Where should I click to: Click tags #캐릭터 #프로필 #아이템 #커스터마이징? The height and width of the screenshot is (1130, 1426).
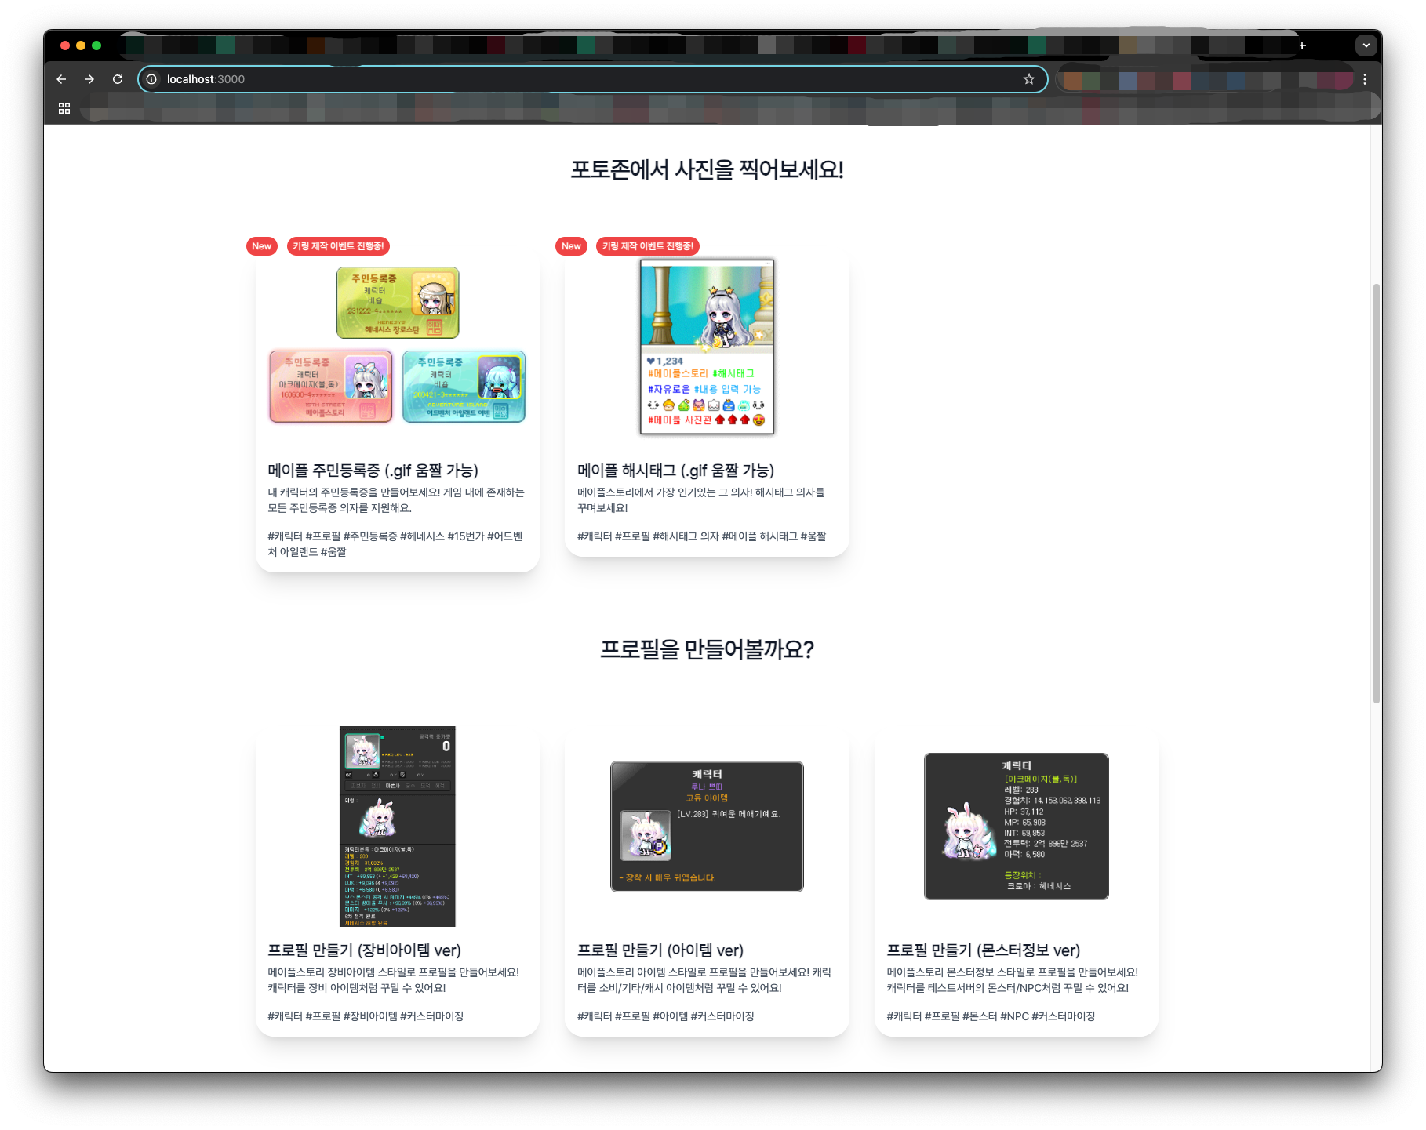tap(666, 1016)
